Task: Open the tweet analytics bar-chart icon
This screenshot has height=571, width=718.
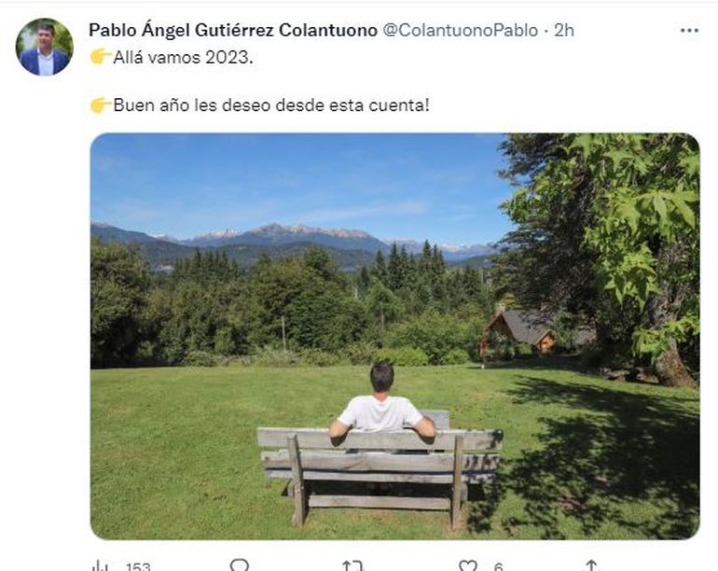Action: [x=101, y=565]
